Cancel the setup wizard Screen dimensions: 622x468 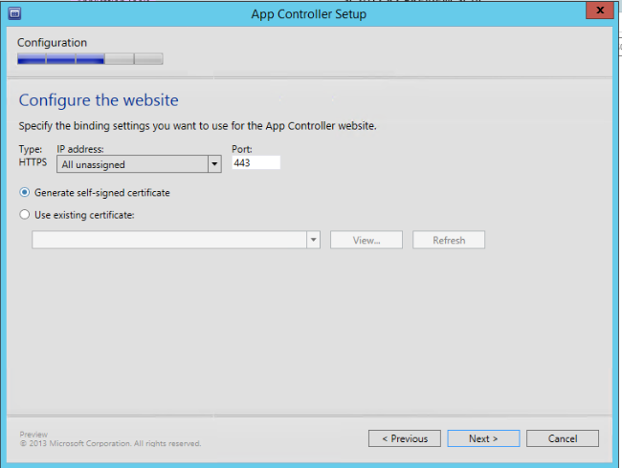tap(563, 438)
